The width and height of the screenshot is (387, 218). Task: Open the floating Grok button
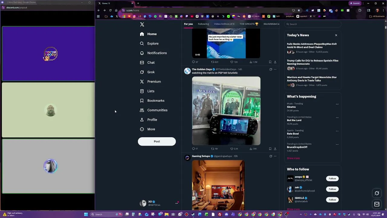coord(377,193)
